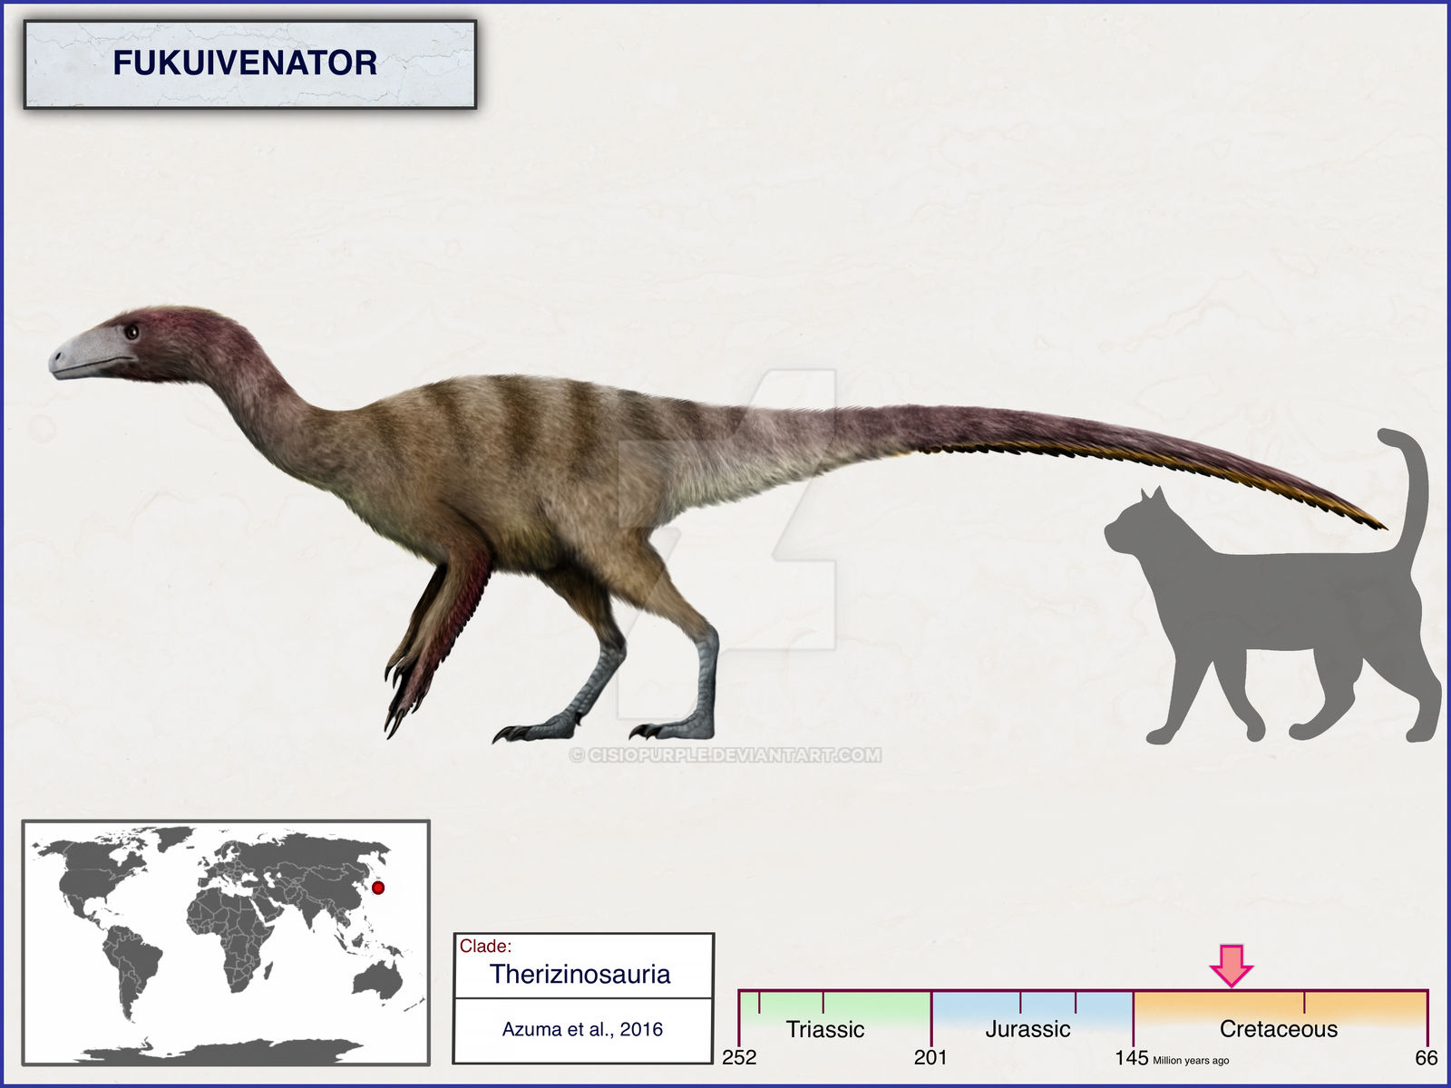Select the Cretaceous period on the timeline
The height and width of the screenshot is (1088, 1451).
(x=1279, y=1029)
